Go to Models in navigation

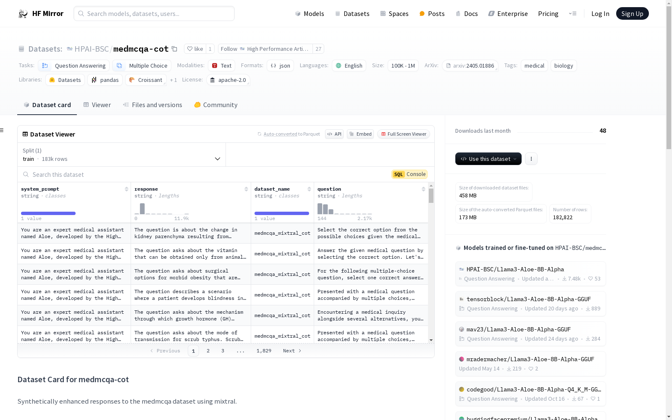[310, 13]
